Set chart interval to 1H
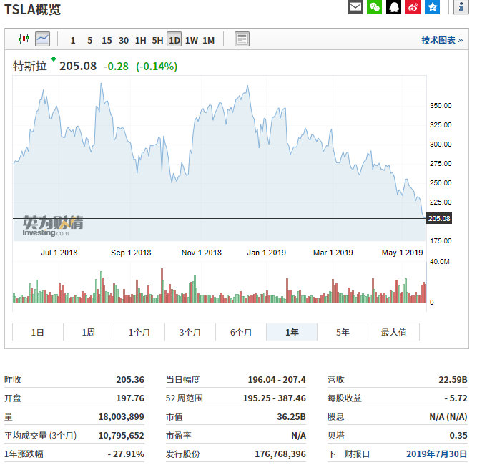This screenshot has width=477, height=470. click(141, 40)
